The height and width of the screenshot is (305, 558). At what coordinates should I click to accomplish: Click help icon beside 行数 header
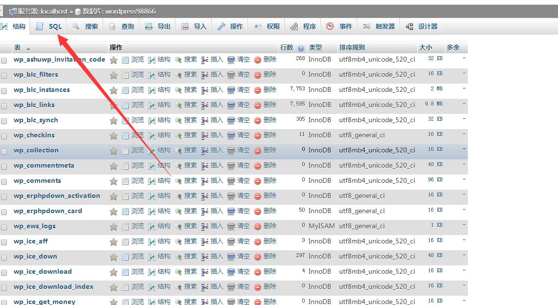click(x=301, y=48)
